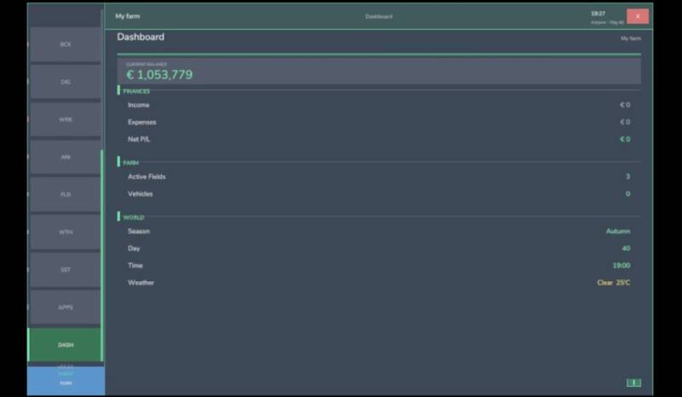Select the Active Fields row
This screenshot has width=682, height=397.
[x=379, y=176]
